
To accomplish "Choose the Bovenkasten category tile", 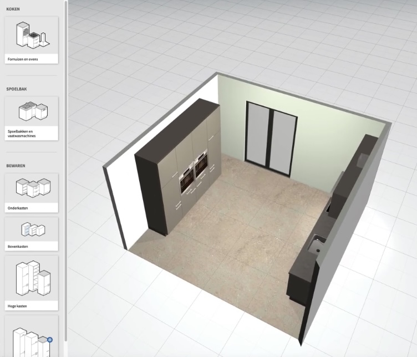I will [x=32, y=233].
